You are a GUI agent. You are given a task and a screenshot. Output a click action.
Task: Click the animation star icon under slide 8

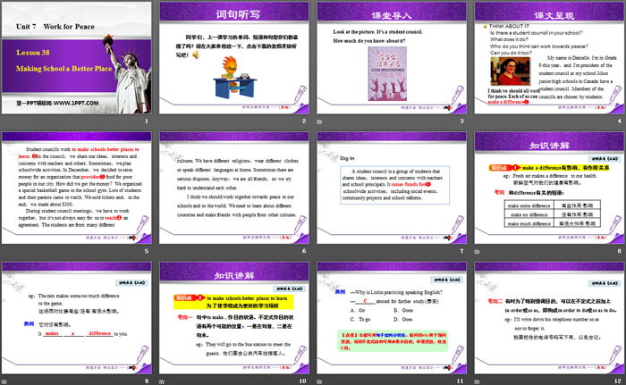477,251
